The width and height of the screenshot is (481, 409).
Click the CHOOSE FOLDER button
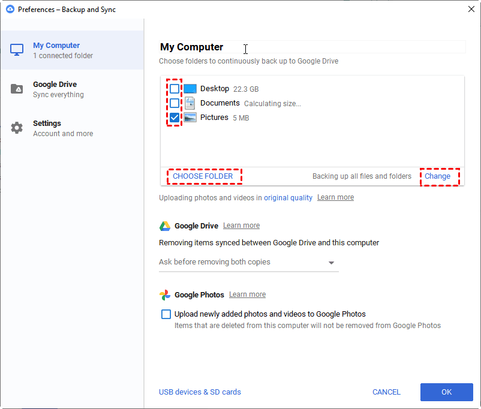(203, 176)
